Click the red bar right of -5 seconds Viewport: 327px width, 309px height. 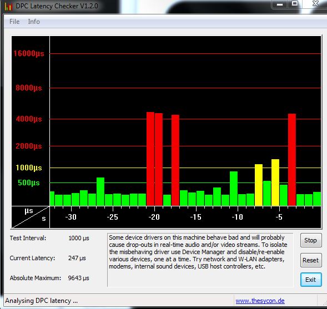click(292, 160)
